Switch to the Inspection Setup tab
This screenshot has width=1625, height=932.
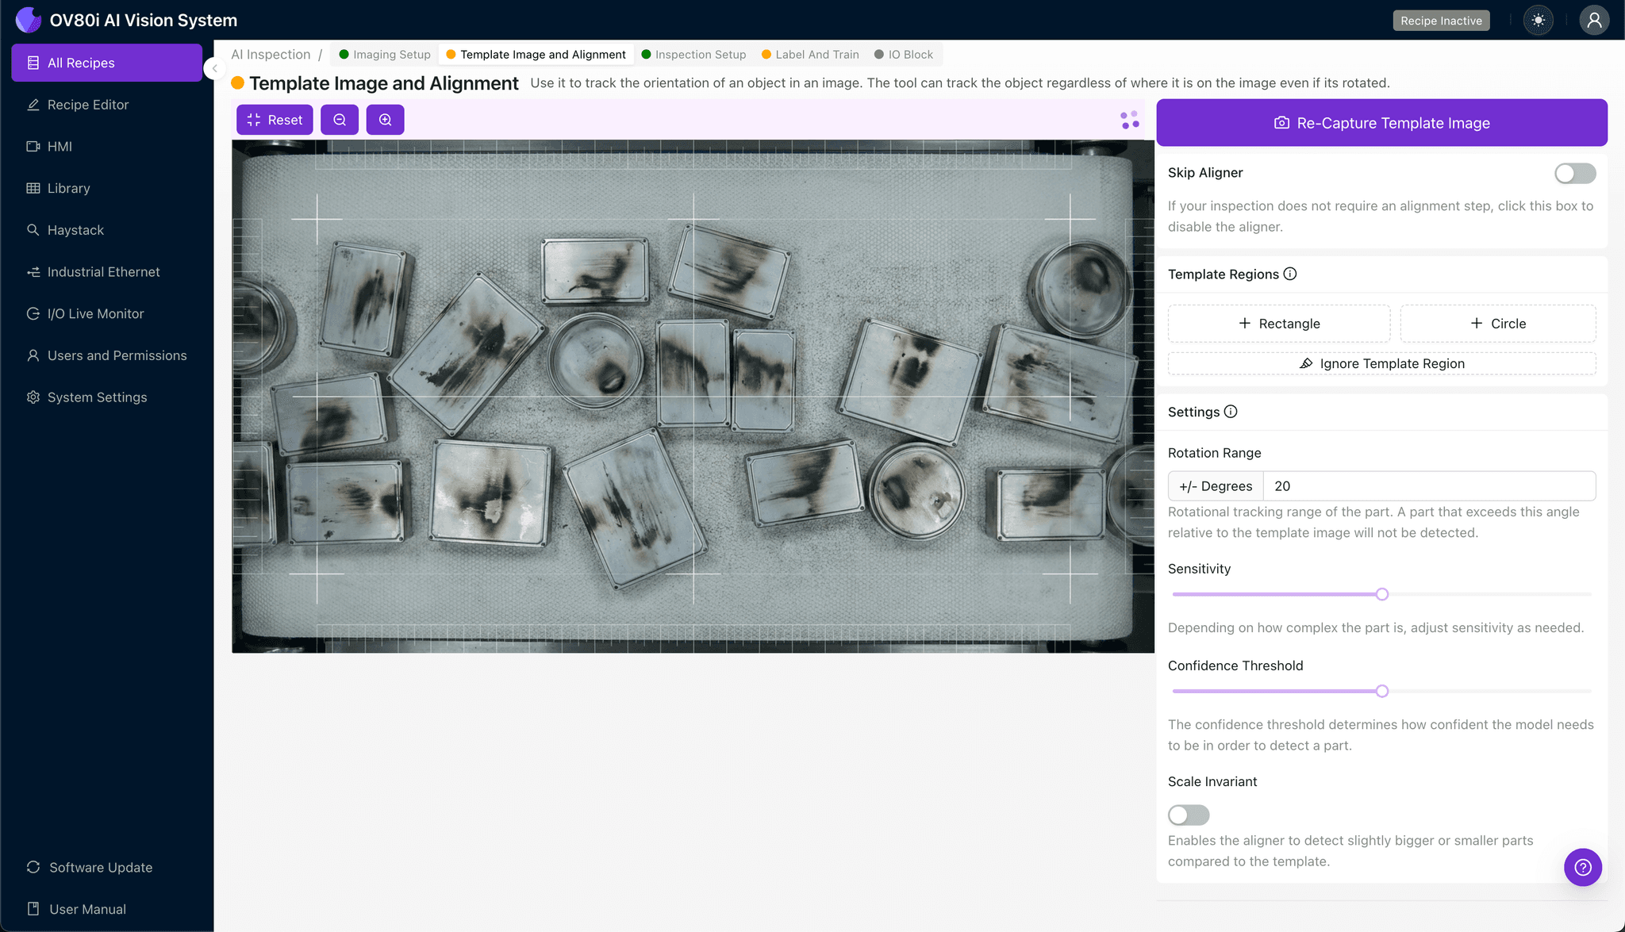693,55
